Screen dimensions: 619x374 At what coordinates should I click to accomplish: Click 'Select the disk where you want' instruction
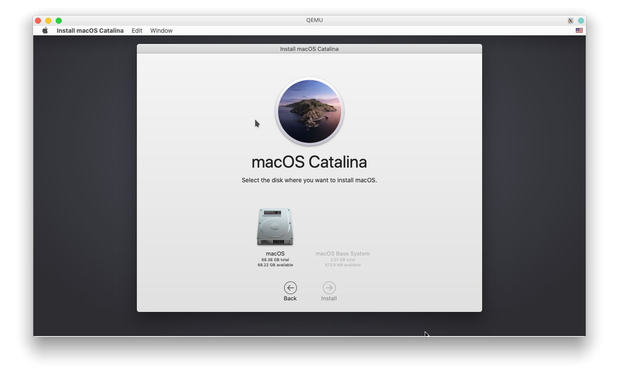click(309, 180)
